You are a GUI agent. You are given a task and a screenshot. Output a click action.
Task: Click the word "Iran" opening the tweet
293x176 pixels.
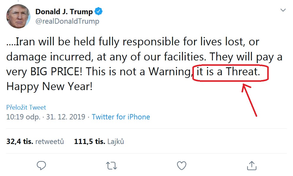(25, 42)
